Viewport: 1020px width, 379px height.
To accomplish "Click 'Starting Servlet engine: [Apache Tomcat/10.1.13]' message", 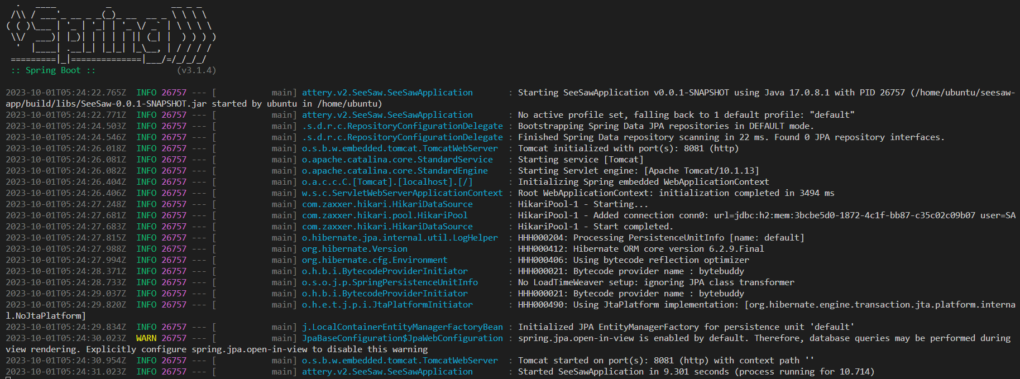I will point(639,171).
